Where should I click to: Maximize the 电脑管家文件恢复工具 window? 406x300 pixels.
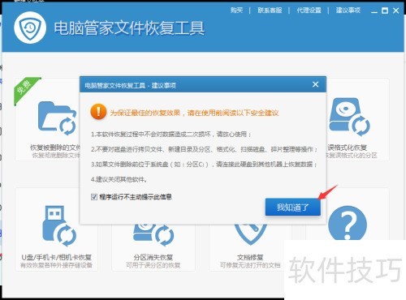(385, 11)
